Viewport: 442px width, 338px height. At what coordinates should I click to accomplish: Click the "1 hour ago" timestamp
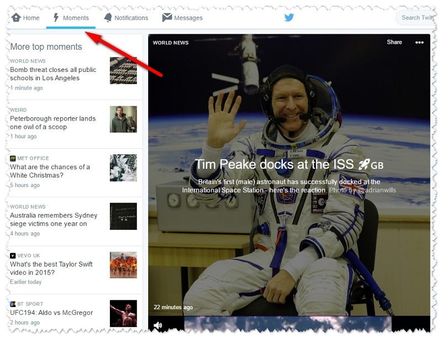(x=23, y=136)
